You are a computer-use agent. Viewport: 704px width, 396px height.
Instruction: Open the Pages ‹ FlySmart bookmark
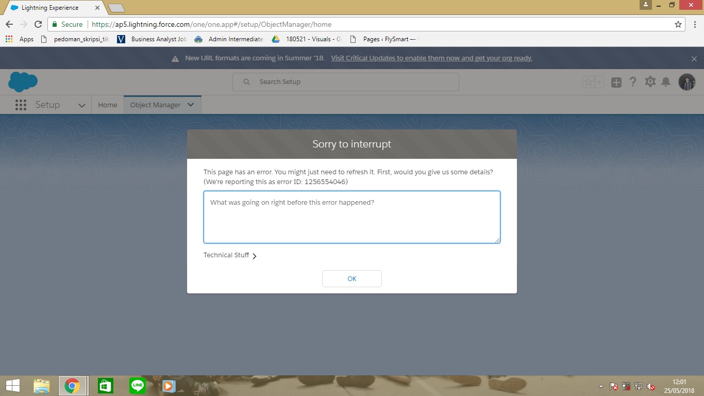coord(384,39)
